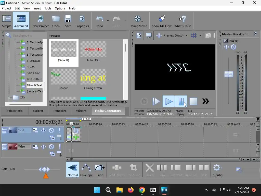Select Solid Color generator
The width and height of the screenshot is (261, 196).
click(x=33, y=73)
